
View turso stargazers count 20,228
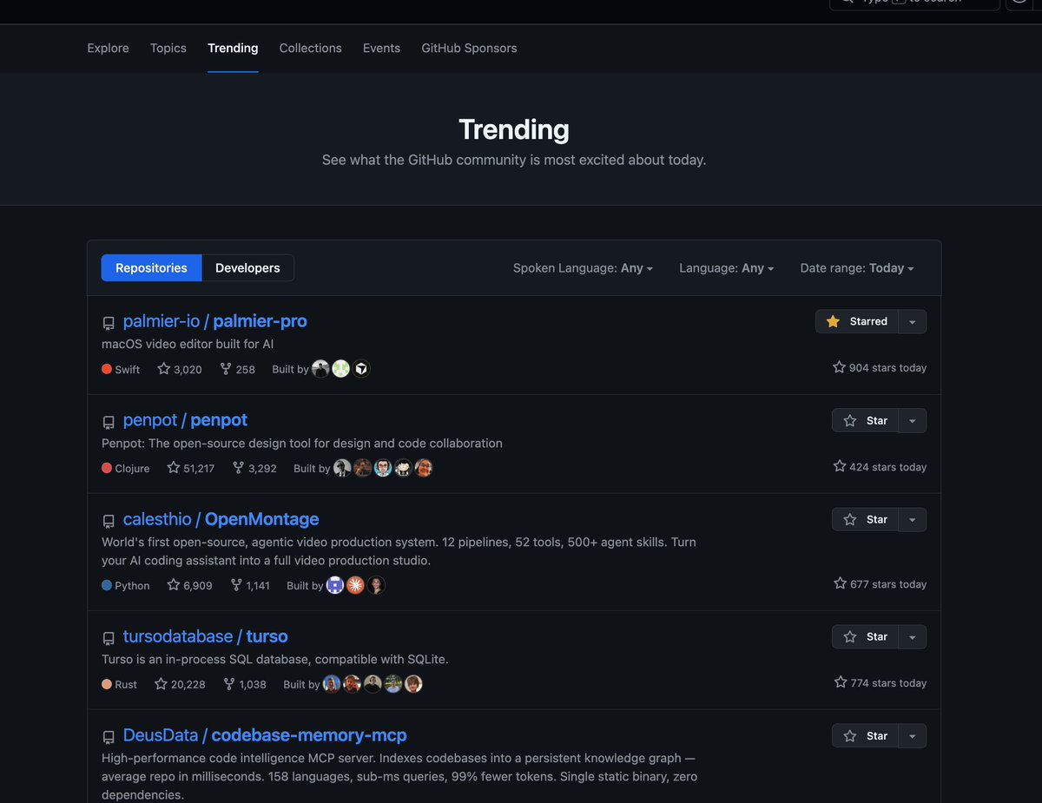pyautogui.click(x=180, y=684)
